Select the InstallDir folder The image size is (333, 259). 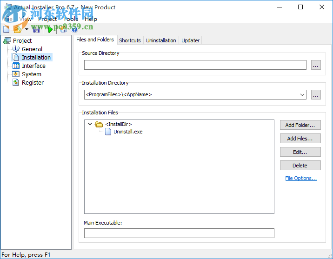(119, 124)
